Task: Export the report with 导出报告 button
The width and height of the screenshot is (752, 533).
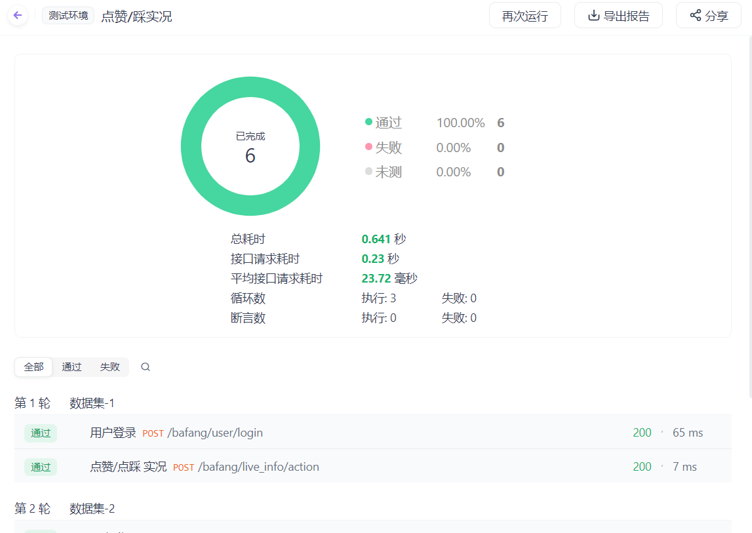Action: (x=618, y=16)
